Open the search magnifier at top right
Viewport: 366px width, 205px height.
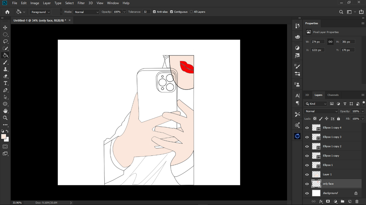coord(341,12)
